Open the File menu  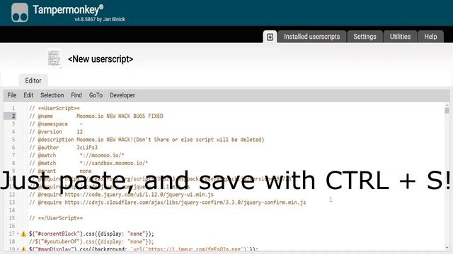click(12, 95)
